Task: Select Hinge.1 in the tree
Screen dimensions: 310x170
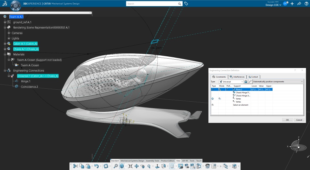Action: coord(26,81)
